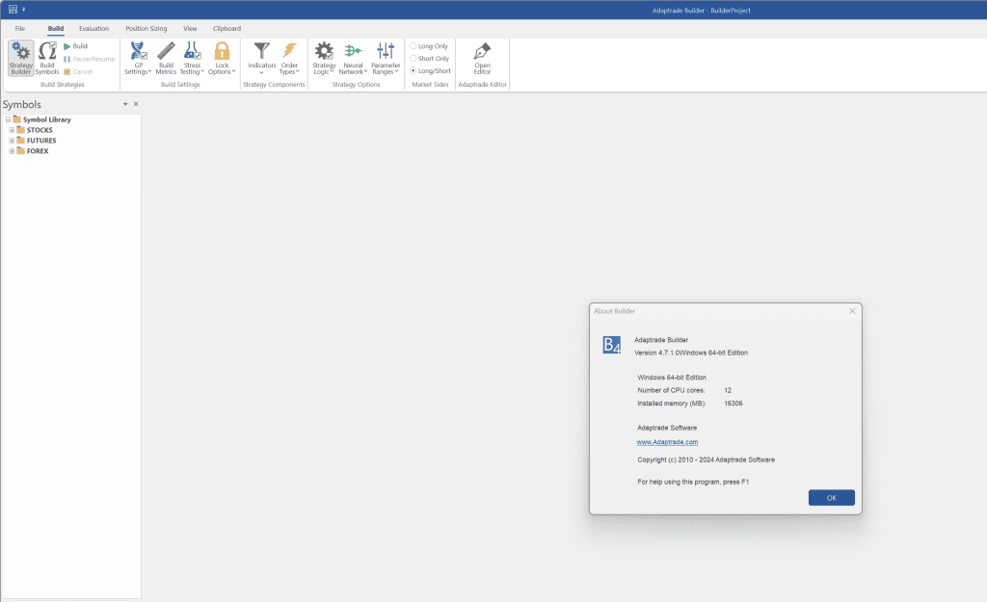The image size is (987, 602).
Task: Click the Lock Options padlock icon
Action: click(222, 52)
